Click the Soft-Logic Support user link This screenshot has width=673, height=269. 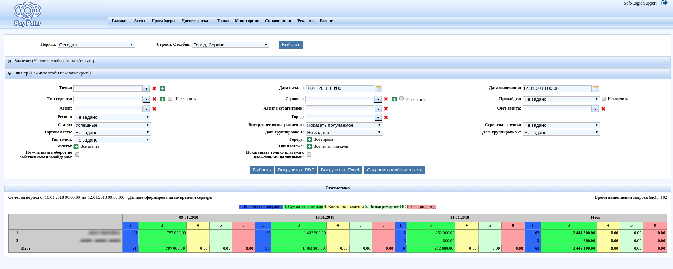pos(640,3)
